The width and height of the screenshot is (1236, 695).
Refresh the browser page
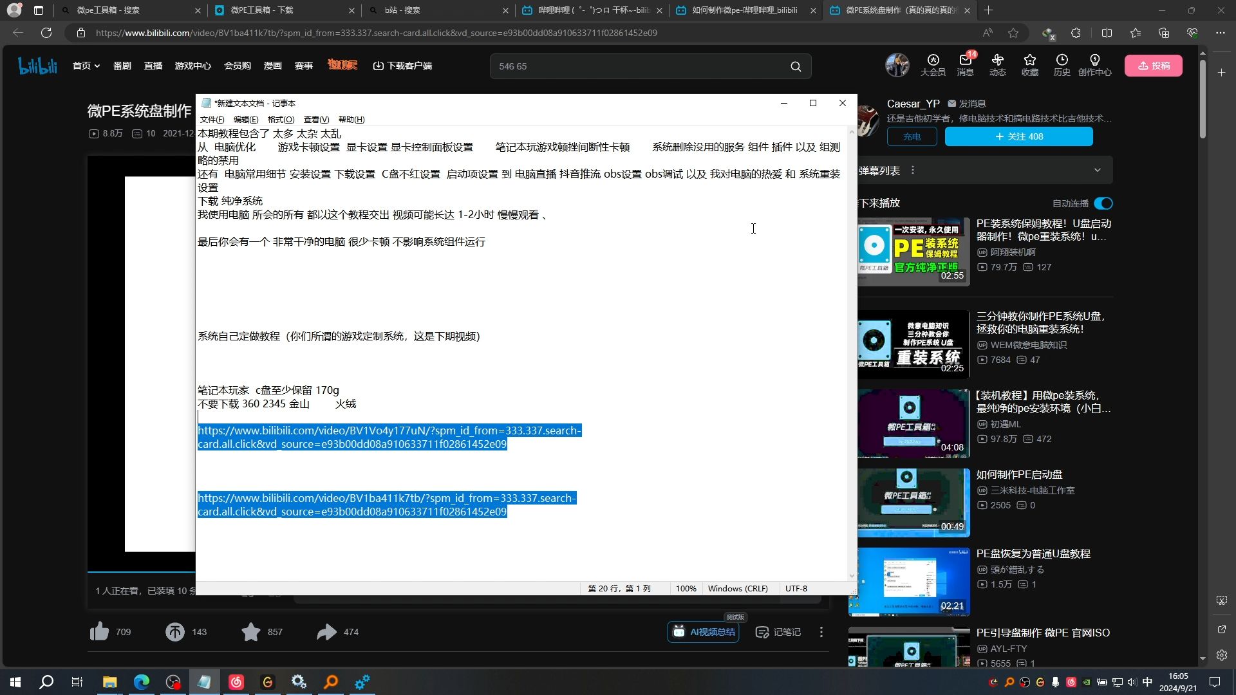tap(46, 33)
